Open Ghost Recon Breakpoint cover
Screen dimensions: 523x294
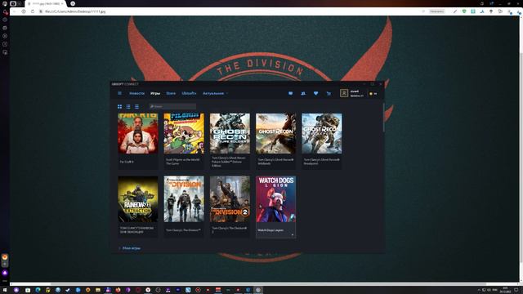point(322,133)
